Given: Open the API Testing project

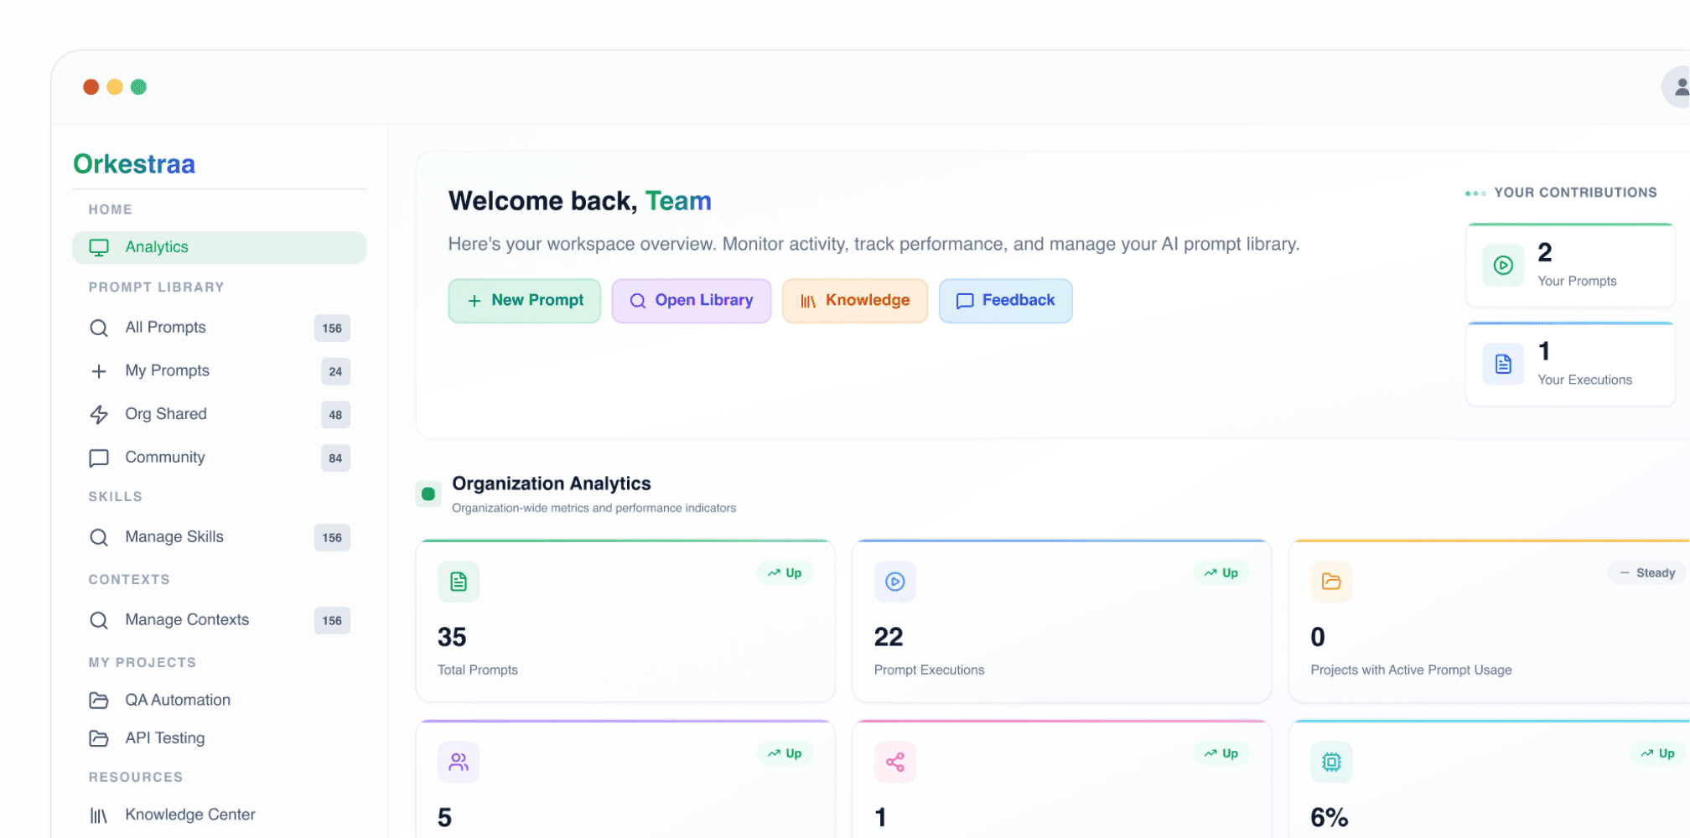Looking at the screenshot, I should (219, 738).
